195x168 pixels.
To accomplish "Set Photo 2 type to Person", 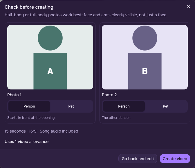I will pyautogui.click(x=124, y=106).
